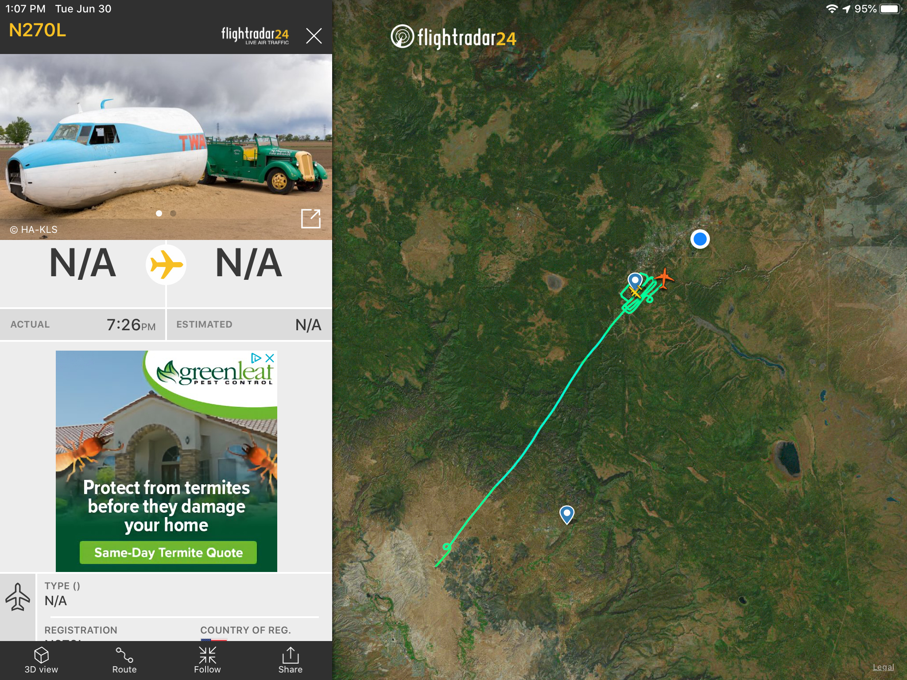Open the Legal link on map
907x680 pixels.
coord(883,667)
